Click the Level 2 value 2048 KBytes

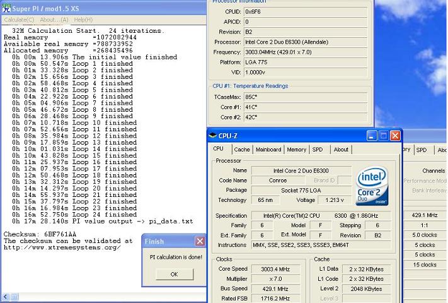pyautogui.click(x=366, y=289)
